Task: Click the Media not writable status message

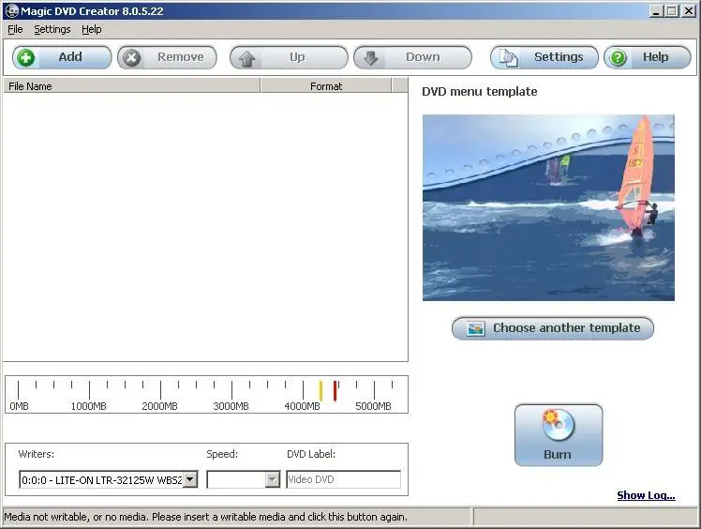Action: tap(205, 517)
